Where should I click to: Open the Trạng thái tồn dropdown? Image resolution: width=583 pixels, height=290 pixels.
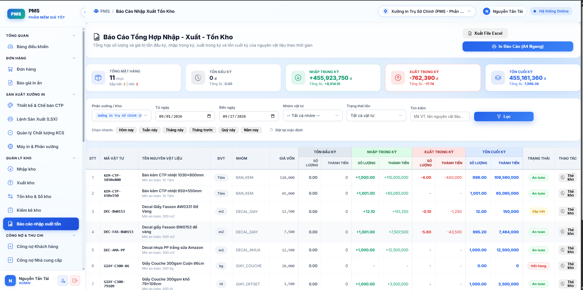pos(376,115)
